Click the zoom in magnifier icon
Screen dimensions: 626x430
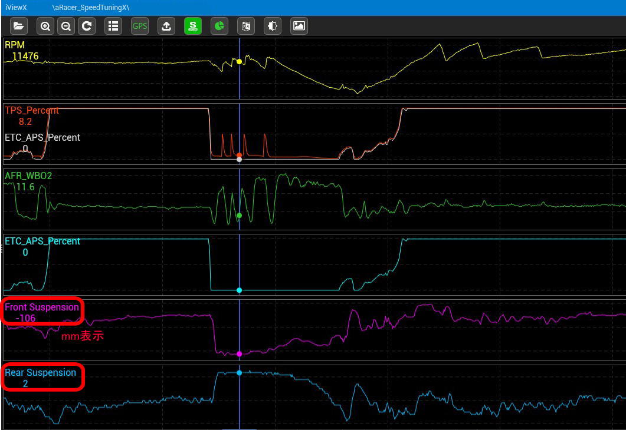[x=45, y=27]
